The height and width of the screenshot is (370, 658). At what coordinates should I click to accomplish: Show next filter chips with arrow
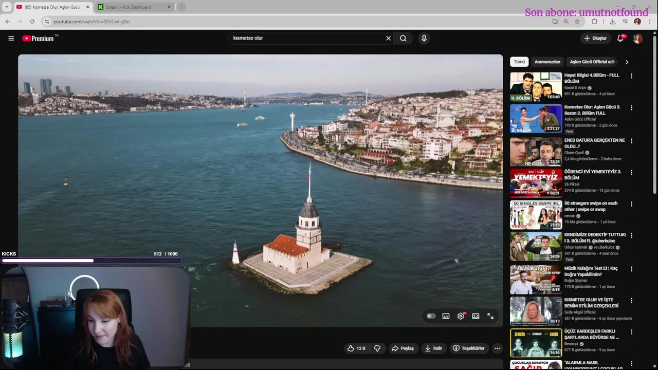pos(626,62)
